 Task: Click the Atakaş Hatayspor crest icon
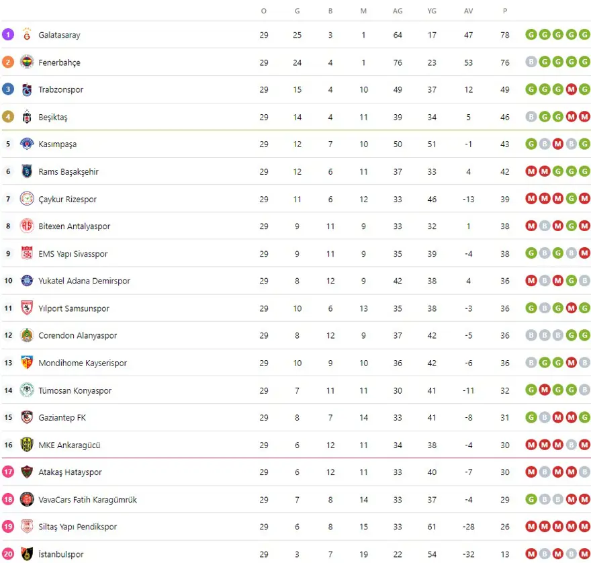point(27,472)
